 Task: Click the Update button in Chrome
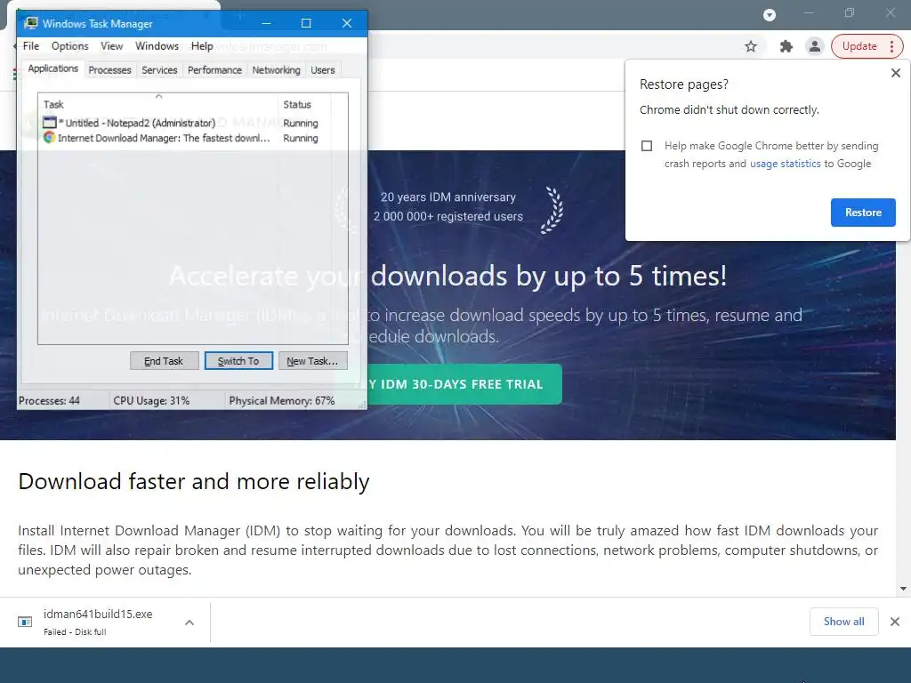point(859,46)
